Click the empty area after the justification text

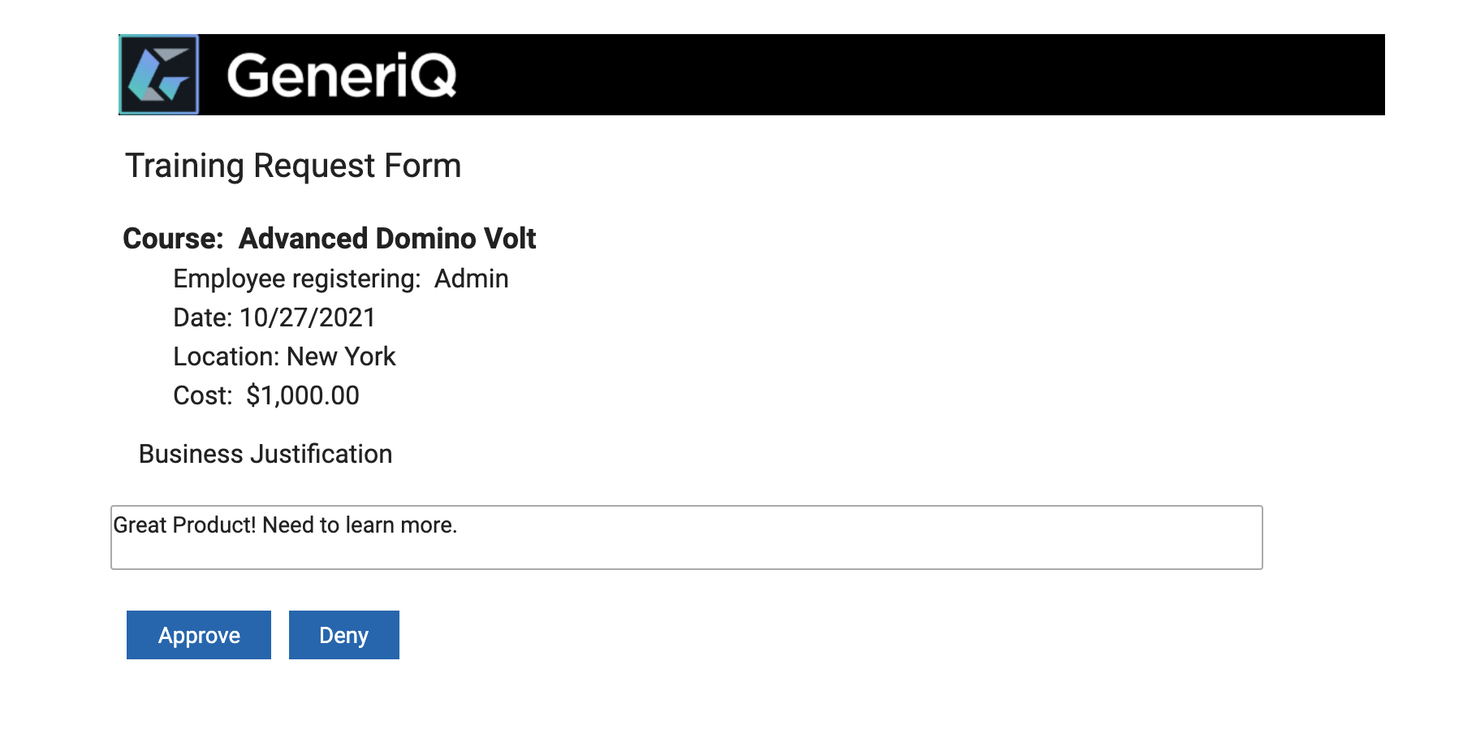859,538
